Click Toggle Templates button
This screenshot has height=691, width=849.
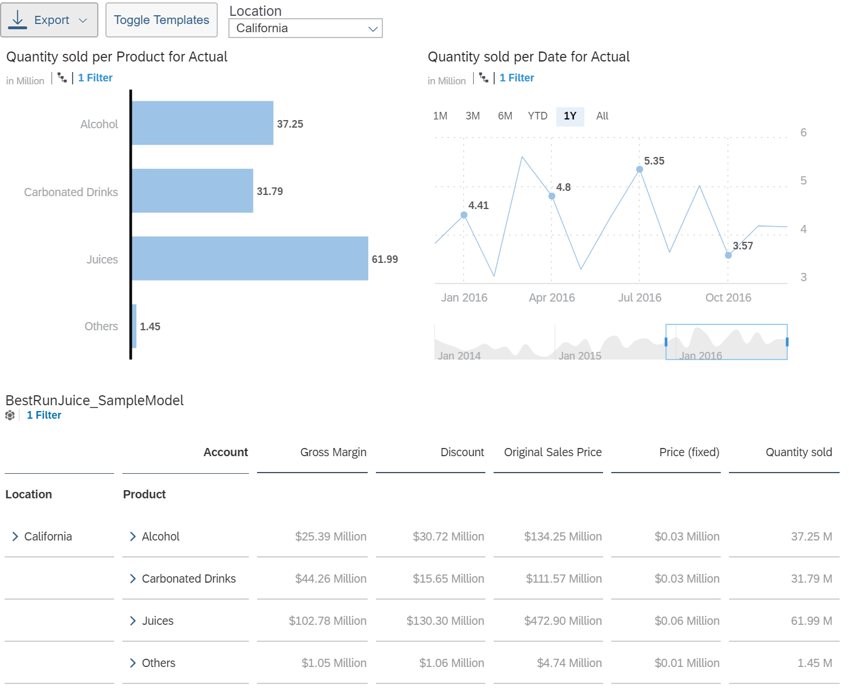coord(162,20)
